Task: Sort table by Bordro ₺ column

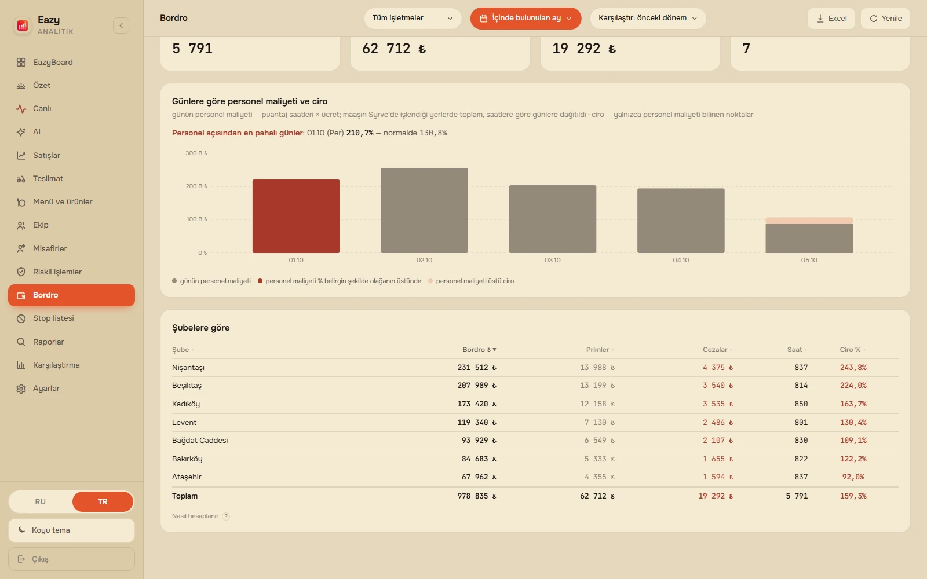Action: pos(479,350)
